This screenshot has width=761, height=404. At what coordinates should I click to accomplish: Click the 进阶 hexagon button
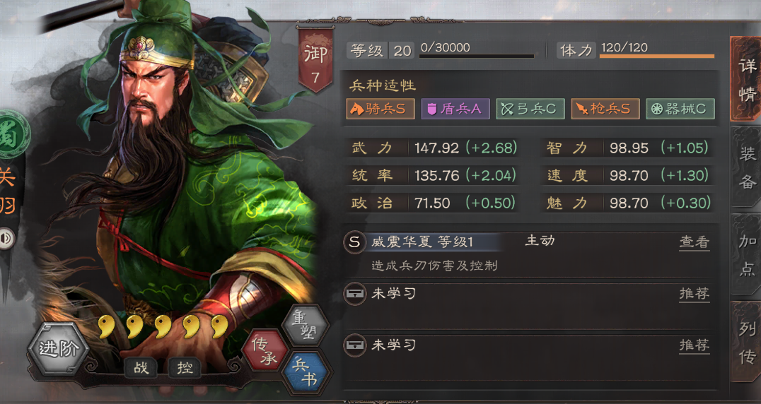coord(59,348)
